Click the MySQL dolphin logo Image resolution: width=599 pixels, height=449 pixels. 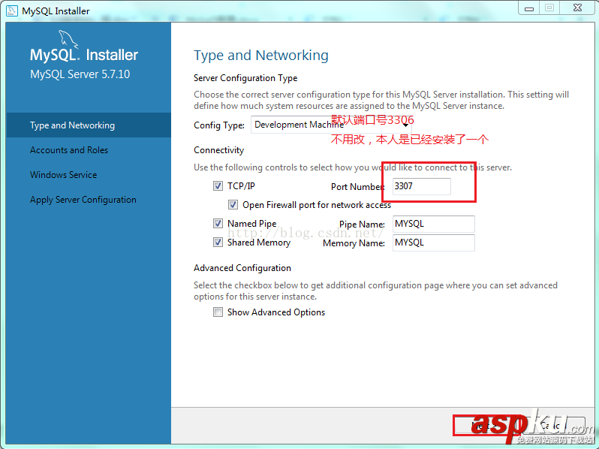coord(68,39)
